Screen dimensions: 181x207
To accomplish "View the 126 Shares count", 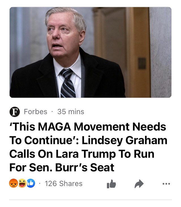I will click(x=64, y=183).
